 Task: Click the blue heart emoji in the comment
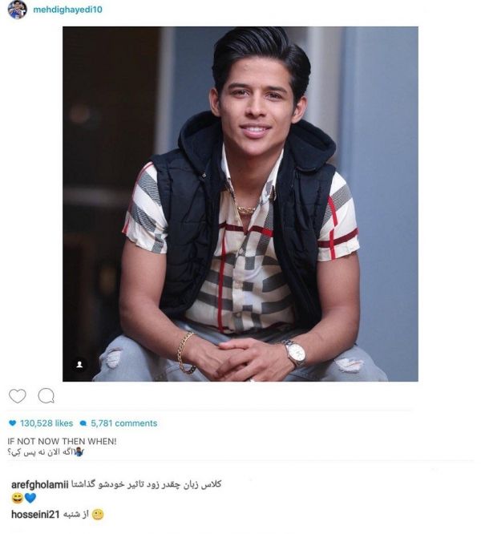point(30,498)
